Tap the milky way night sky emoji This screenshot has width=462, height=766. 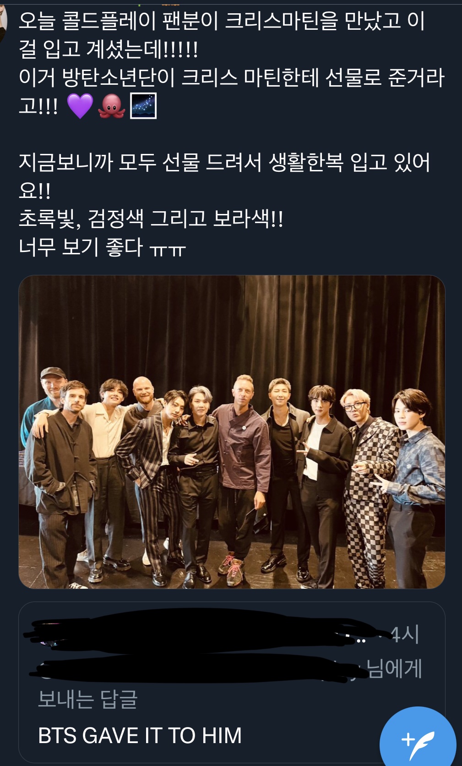[x=143, y=106]
